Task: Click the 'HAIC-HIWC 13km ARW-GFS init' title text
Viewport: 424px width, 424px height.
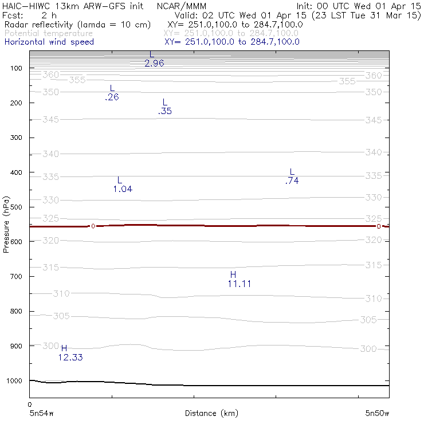Action: pos(72,6)
